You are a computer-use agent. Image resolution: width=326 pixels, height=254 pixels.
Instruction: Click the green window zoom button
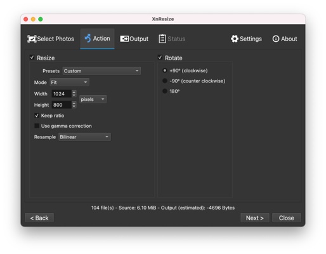(41, 19)
